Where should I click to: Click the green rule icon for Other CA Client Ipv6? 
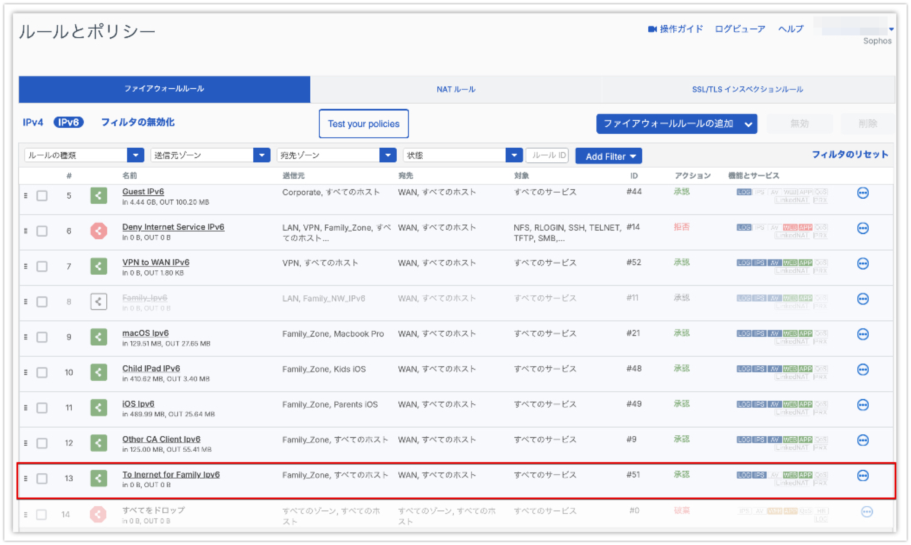click(x=99, y=443)
